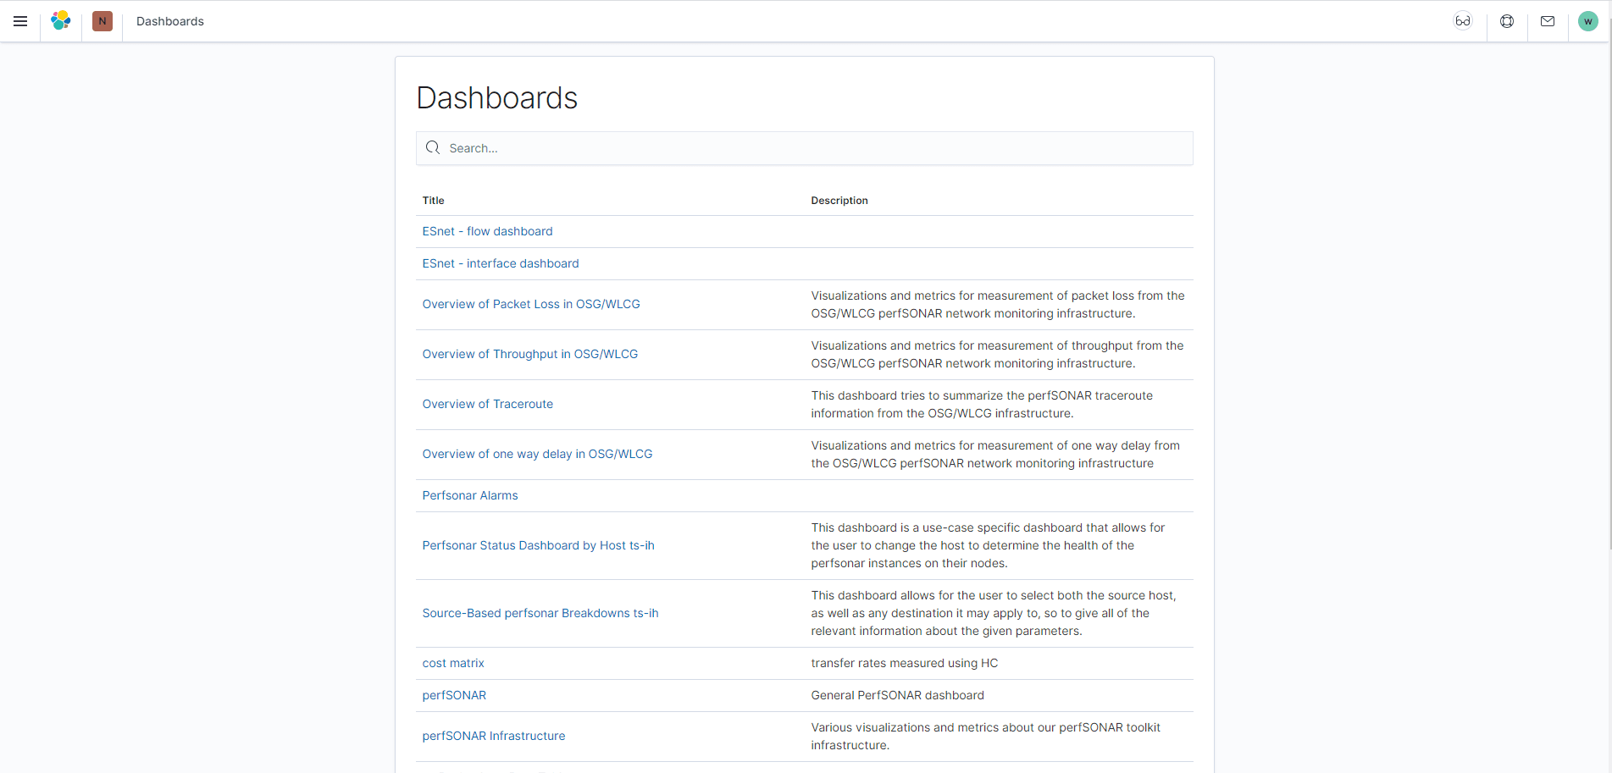Screen dimensions: 1612x773
Task: Click the Elastic logo icon
Action: [x=61, y=21]
